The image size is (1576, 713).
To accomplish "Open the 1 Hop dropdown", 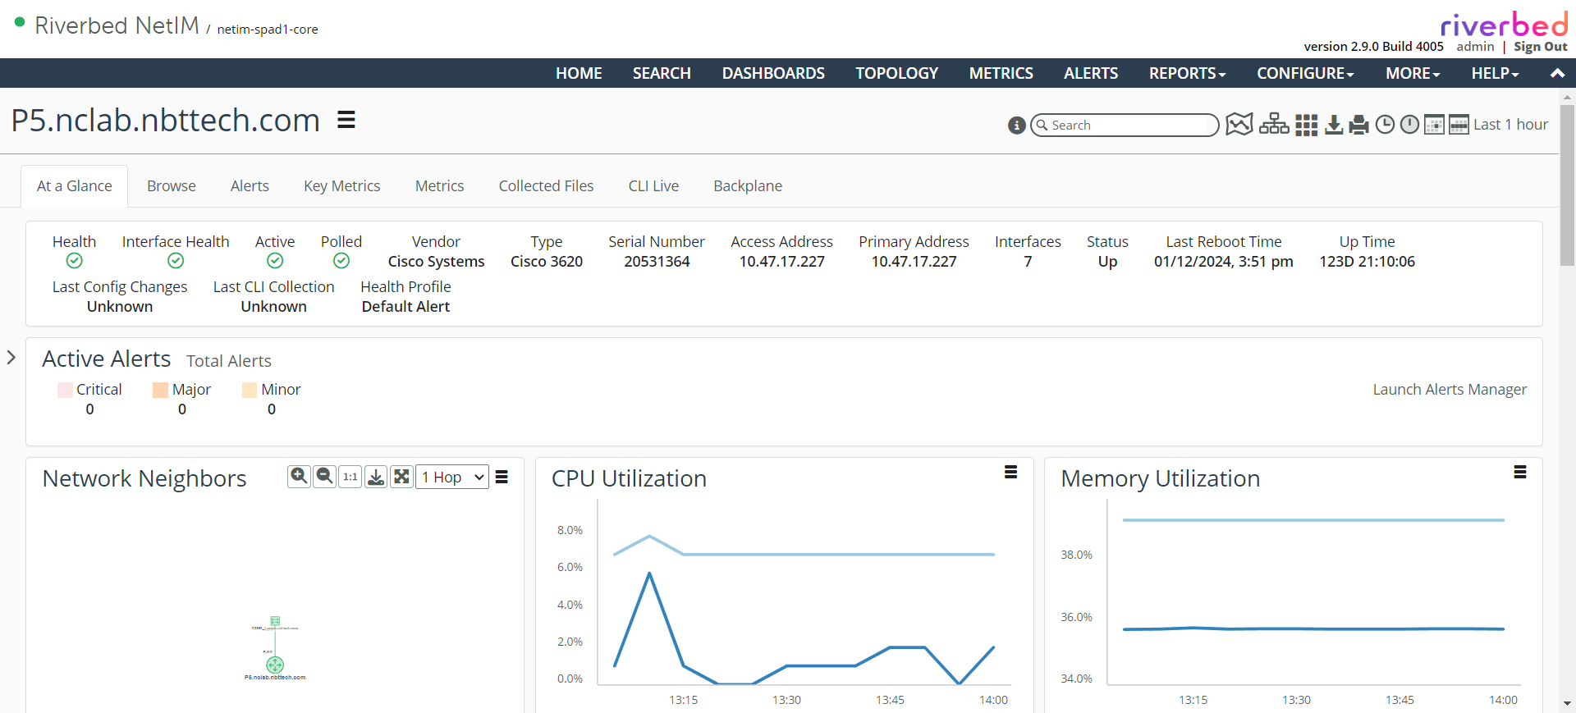I will tap(452, 477).
